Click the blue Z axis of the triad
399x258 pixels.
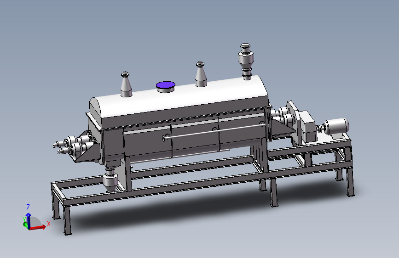click(29, 220)
